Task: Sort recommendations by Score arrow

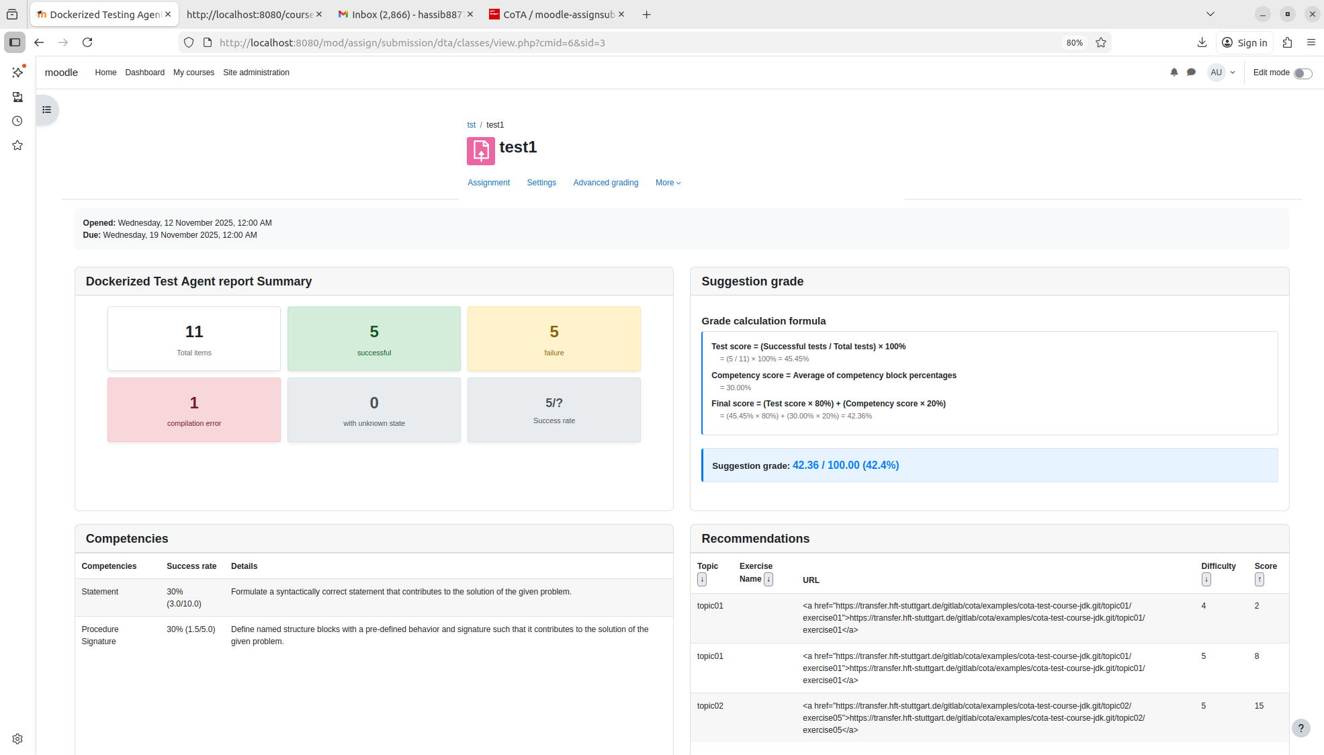Action: tap(1260, 580)
